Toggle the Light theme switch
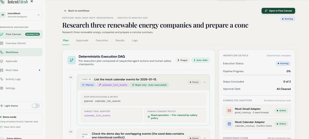Viewport: 309px width, 139px height. point(36,106)
